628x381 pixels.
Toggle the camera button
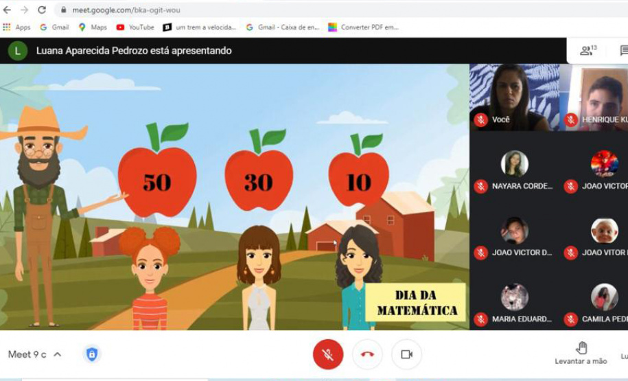click(x=406, y=354)
